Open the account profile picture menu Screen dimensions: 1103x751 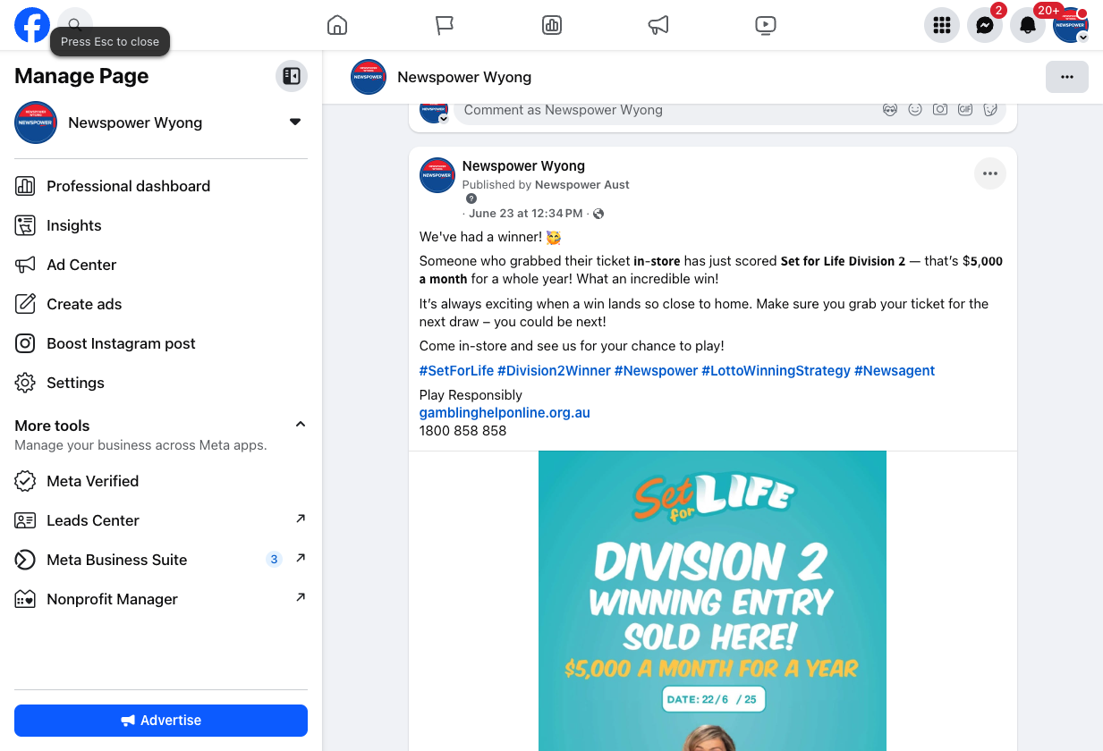click(x=1071, y=25)
